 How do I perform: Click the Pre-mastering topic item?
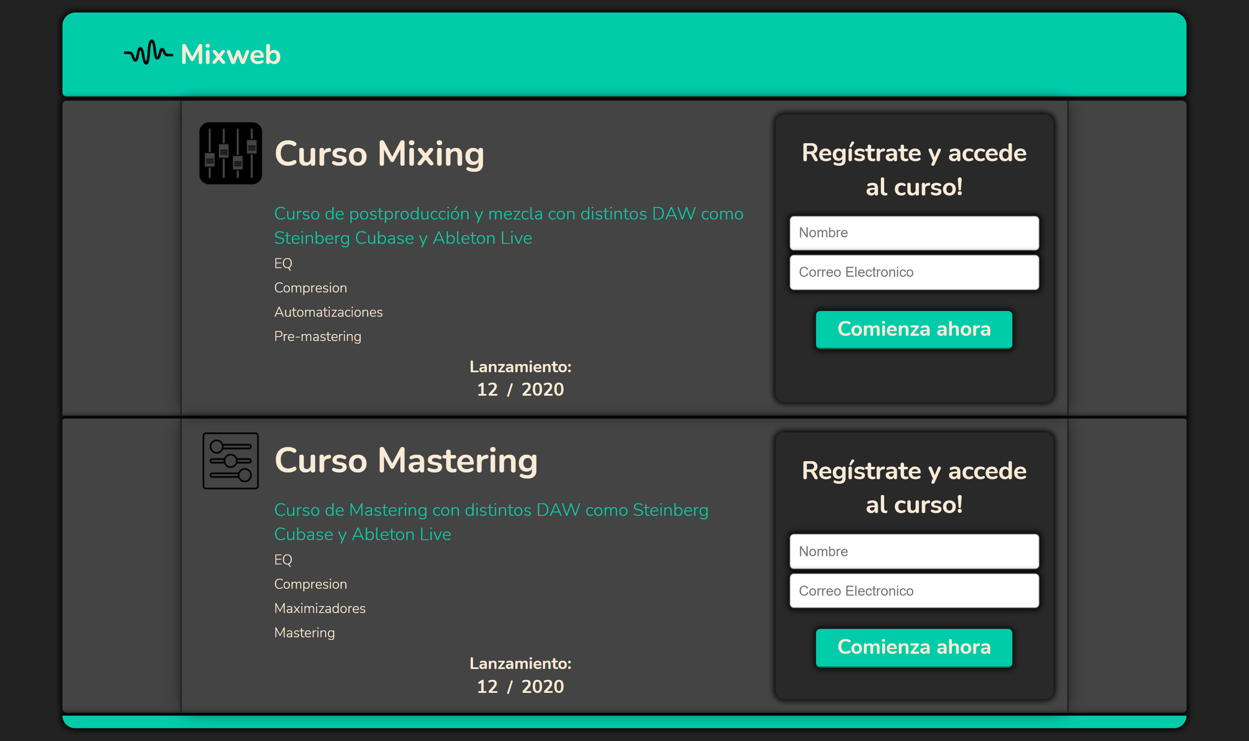click(318, 337)
